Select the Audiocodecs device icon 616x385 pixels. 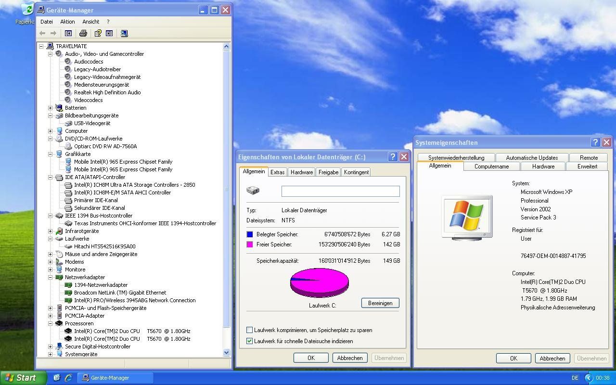point(68,62)
